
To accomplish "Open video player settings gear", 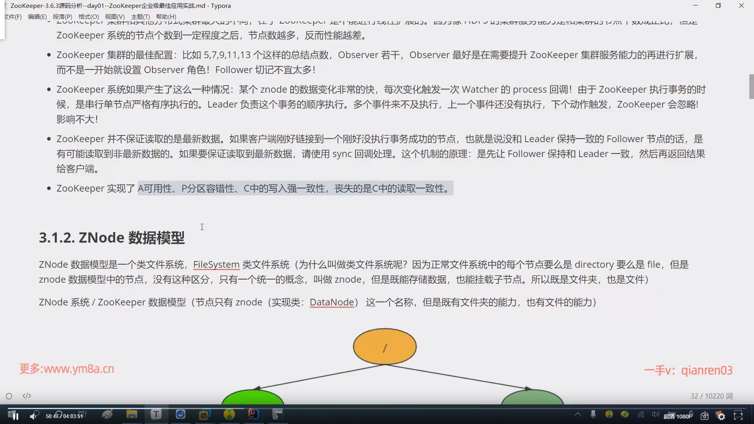I will 721,416.
